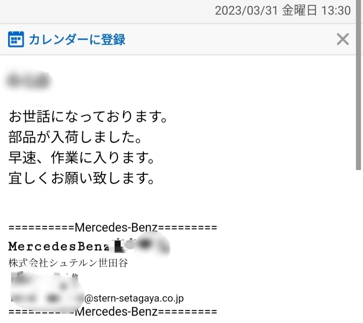Click the line 早速、作業に入ります。
Image resolution: width=363 pixels, height=323 pixels.
pyautogui.click(x=81, y=158)
